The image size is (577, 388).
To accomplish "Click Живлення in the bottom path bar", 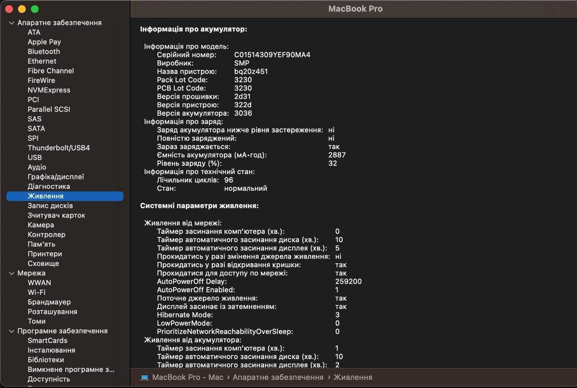I will 353,377.
